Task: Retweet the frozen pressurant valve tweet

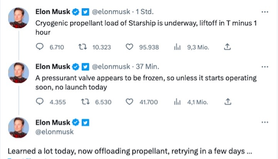Action: (82, 102)
